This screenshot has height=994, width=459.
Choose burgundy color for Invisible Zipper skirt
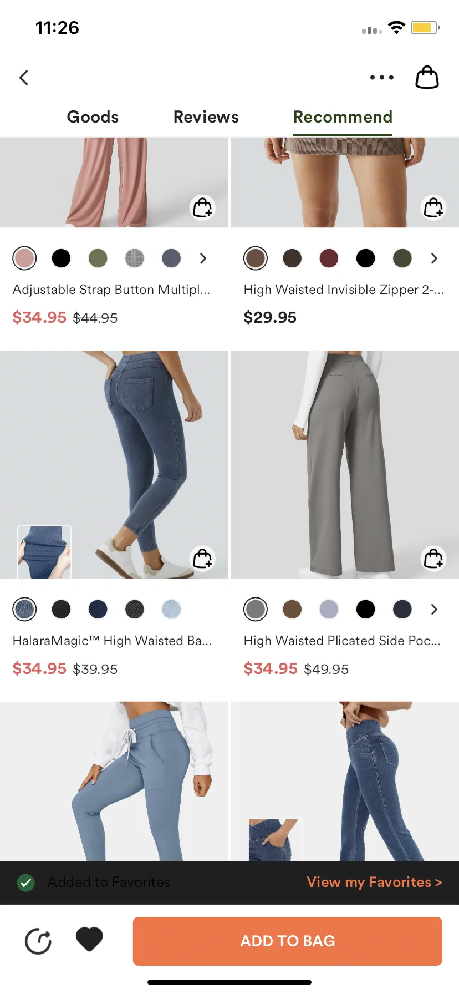[329, 258]
